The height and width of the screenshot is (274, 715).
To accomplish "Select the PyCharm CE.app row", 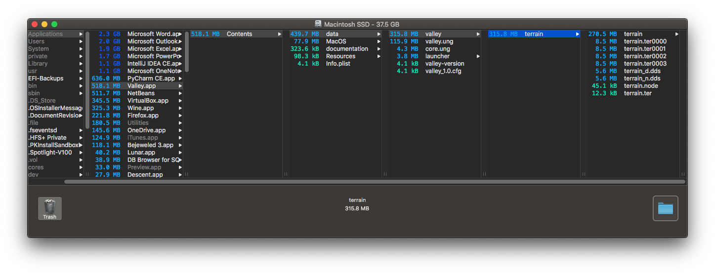I will tap(137, 78).
